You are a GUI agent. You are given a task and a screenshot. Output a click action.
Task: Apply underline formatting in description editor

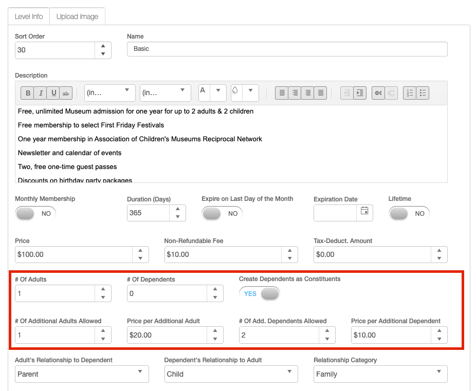(53, 93)
